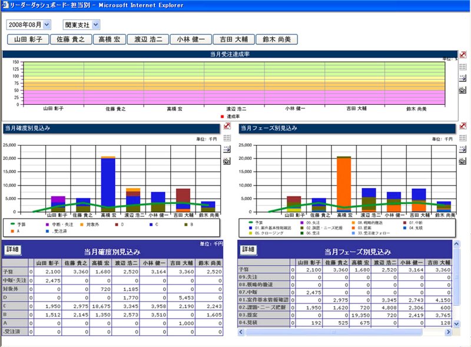Screen dimensions: 471x347
Task: Click the 達成率 red legend marker
Action: (223, 117)
